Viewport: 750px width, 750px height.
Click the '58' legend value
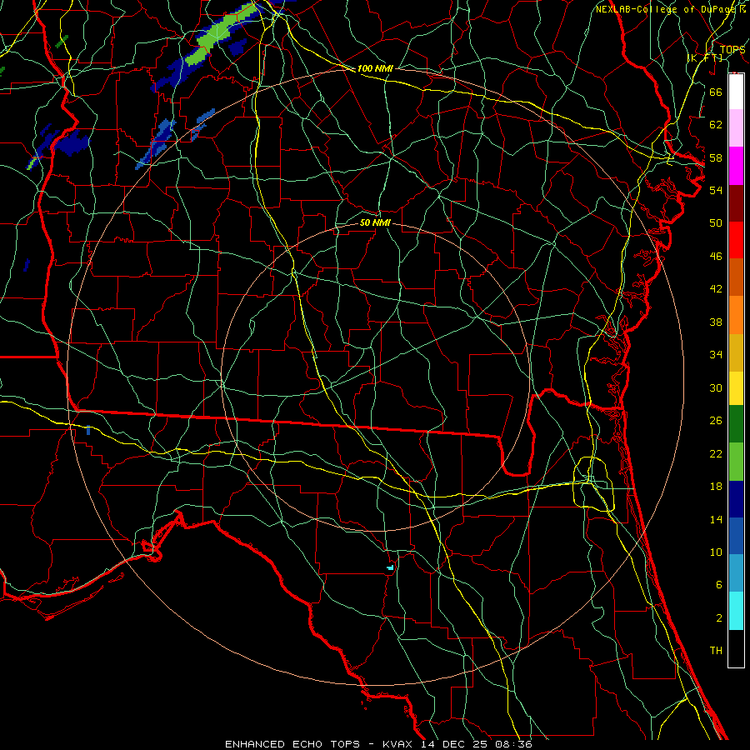point(716,157)
